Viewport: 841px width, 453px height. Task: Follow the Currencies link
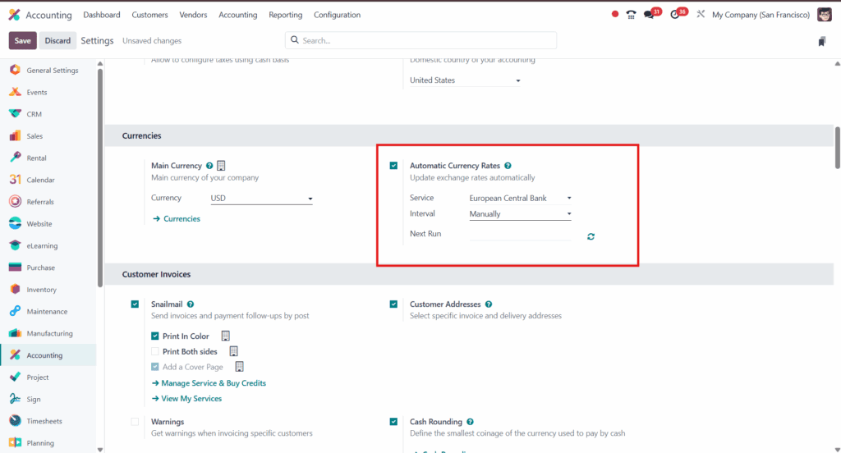pyautogui.click(x=181, y=219)
